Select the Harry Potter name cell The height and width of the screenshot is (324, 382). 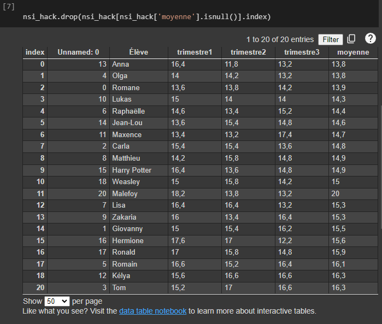pyautogui.click(x=132, y=170)
